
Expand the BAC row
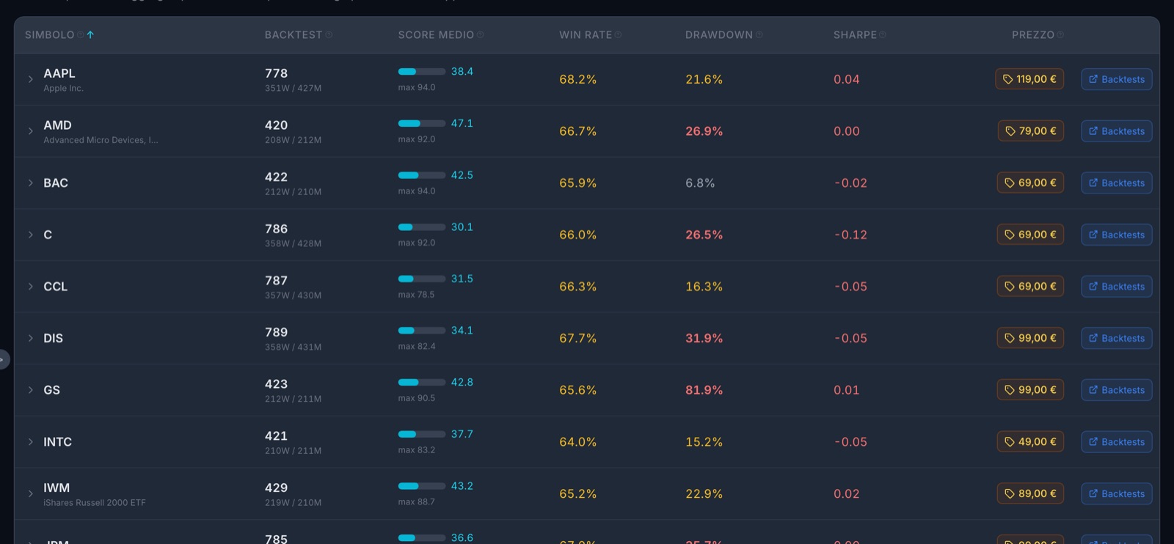click(31, 183)
